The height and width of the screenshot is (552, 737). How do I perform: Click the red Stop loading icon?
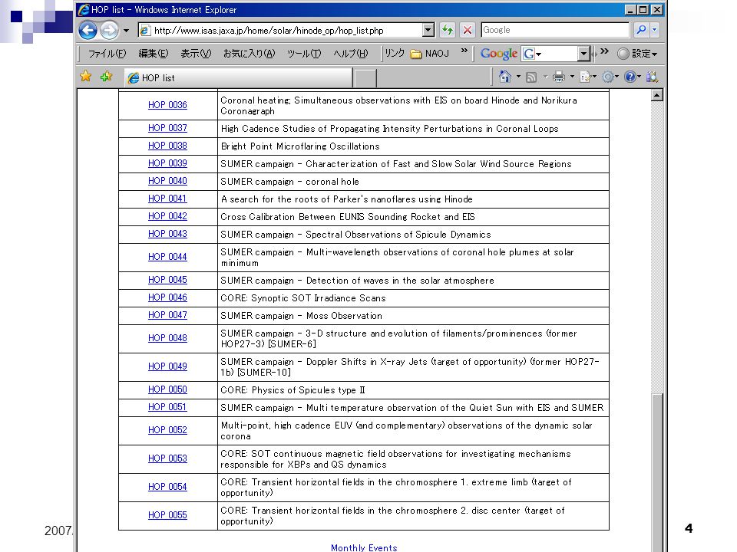(x=468, y=31)
